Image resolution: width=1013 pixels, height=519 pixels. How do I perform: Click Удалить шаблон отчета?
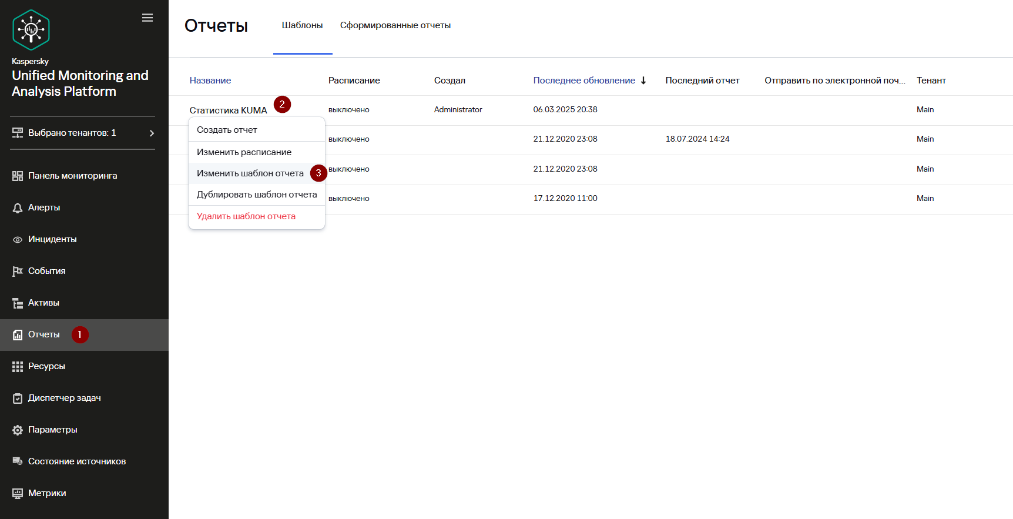point(257,216)
